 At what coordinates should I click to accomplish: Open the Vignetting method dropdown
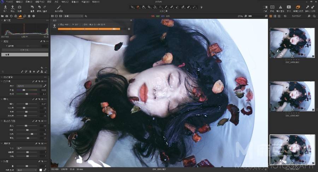(27, 170)
